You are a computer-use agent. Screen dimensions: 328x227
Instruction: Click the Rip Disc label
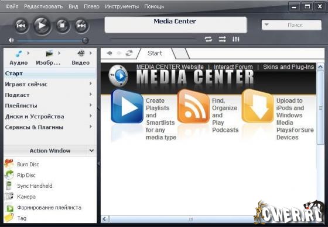tap(26, 175)
